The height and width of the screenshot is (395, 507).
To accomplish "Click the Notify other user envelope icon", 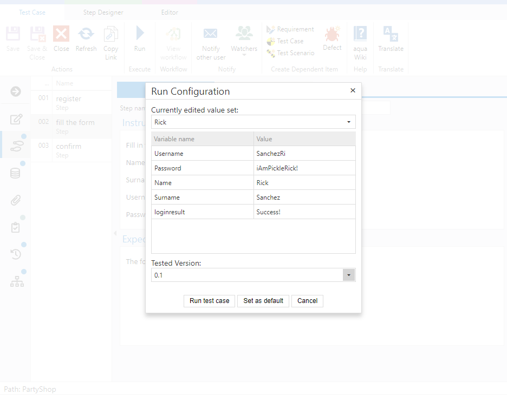I will 211,34.
